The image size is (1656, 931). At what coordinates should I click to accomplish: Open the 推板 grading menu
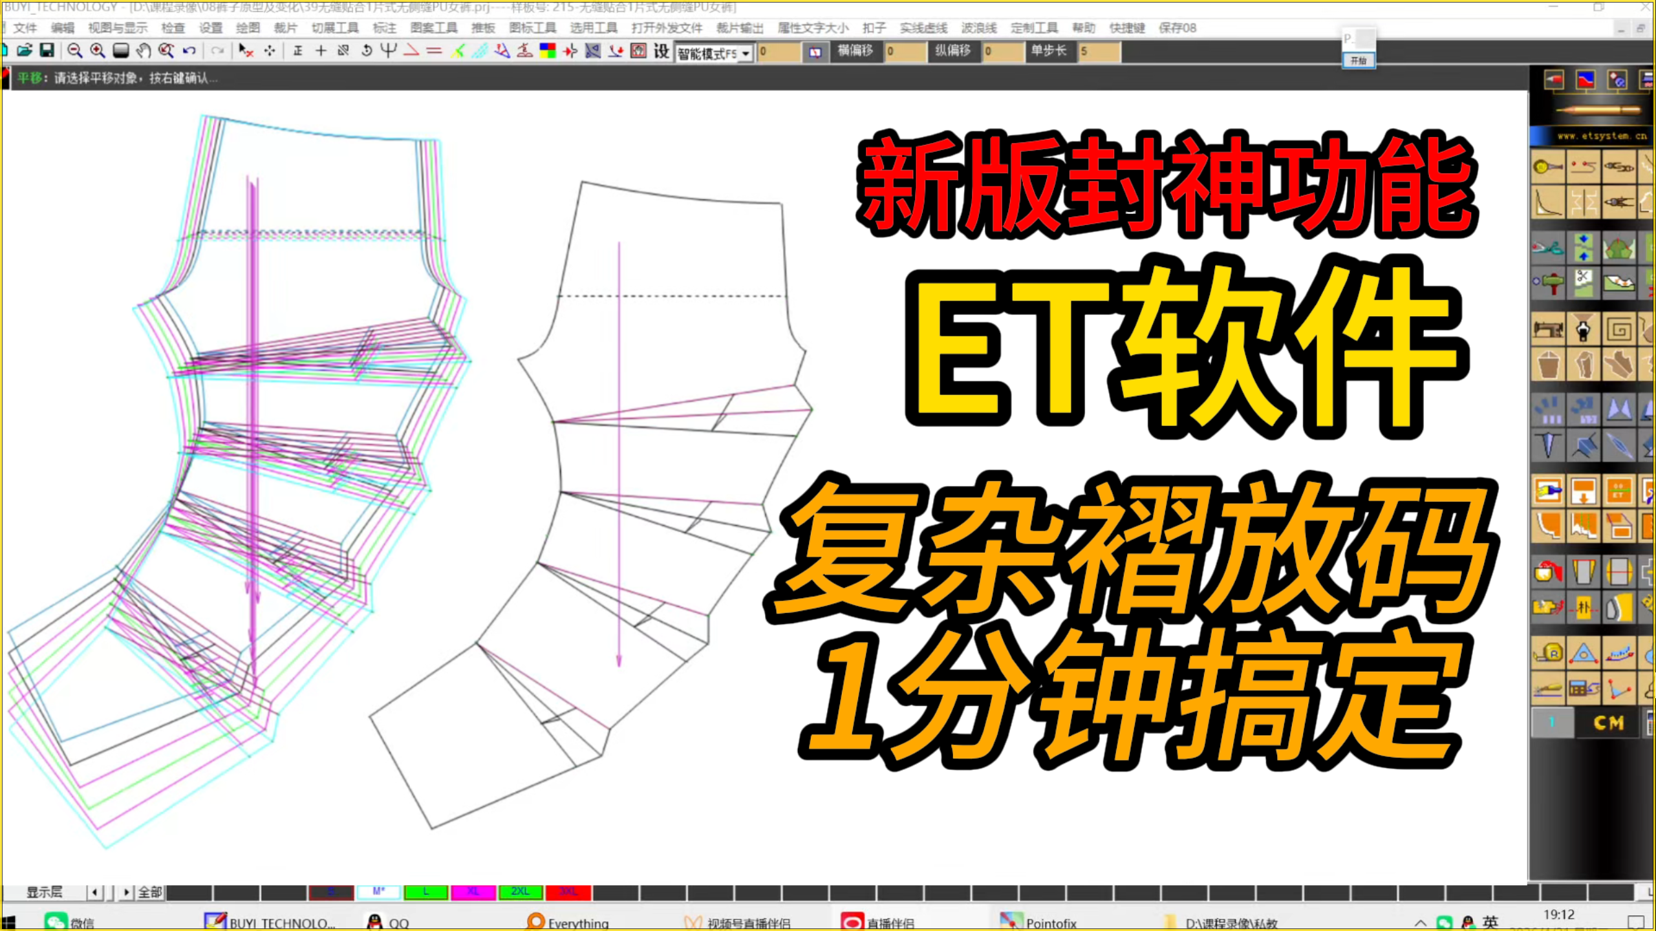click(x=484, y=28)
